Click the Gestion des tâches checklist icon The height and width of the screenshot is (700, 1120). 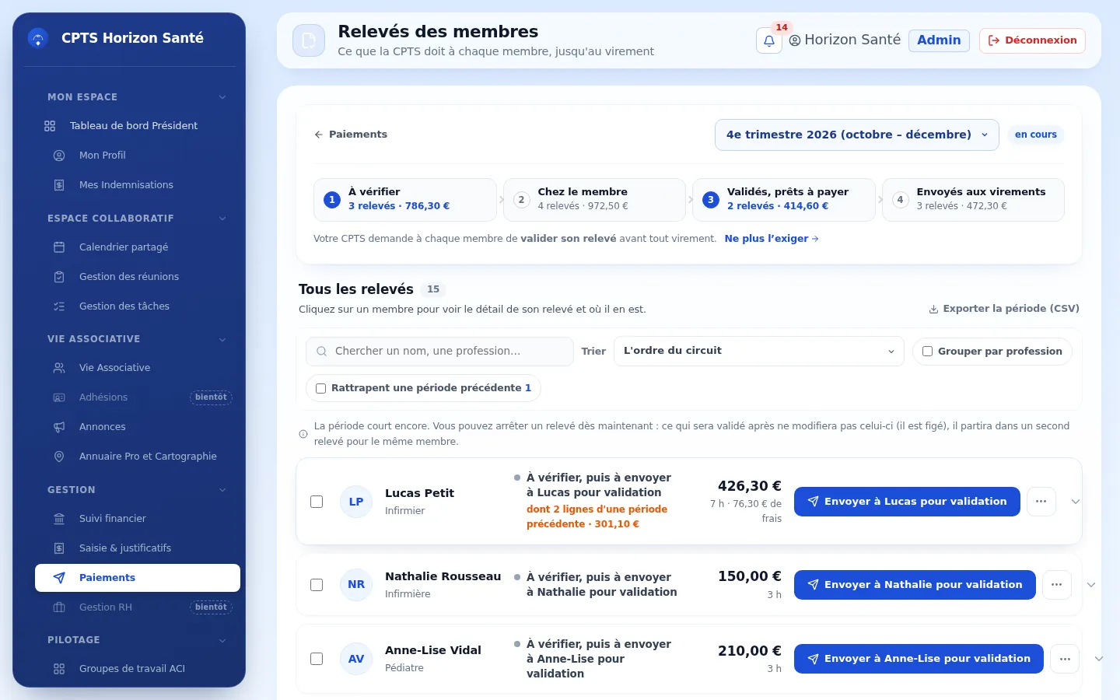tap(59, 306)
